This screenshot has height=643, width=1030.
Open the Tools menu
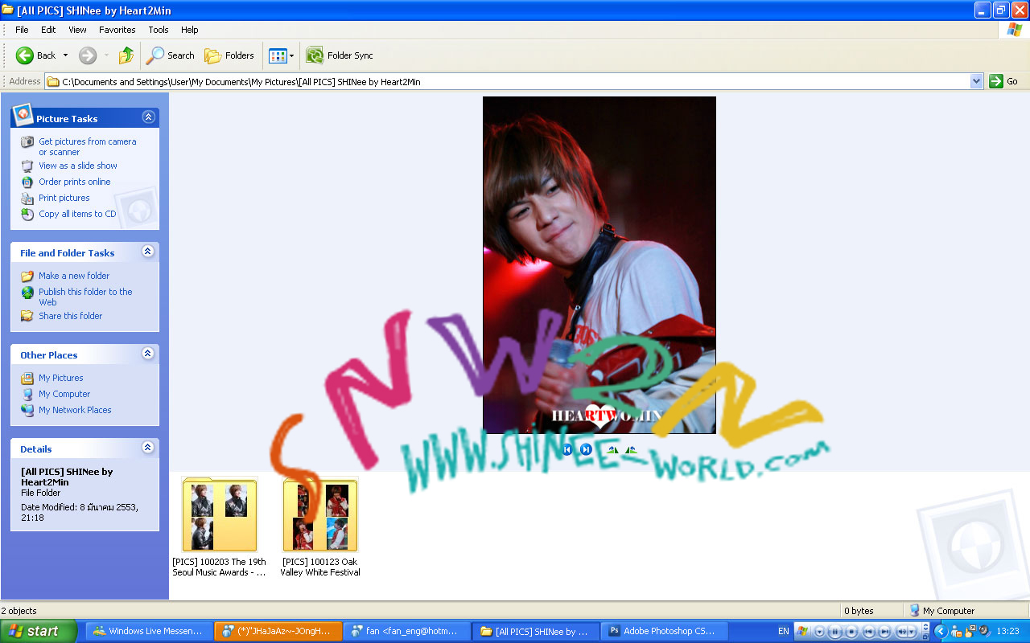click(159, 30)
